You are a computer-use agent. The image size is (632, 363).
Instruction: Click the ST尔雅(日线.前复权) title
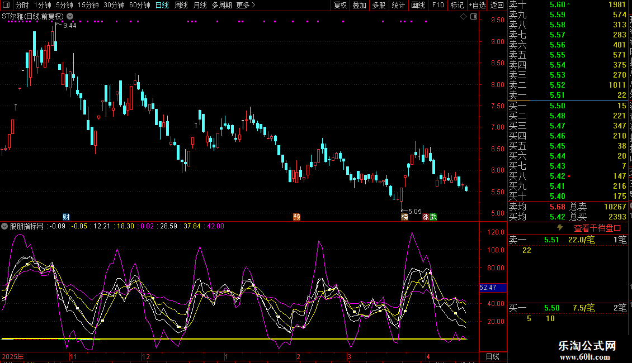[x=32, y=16]
